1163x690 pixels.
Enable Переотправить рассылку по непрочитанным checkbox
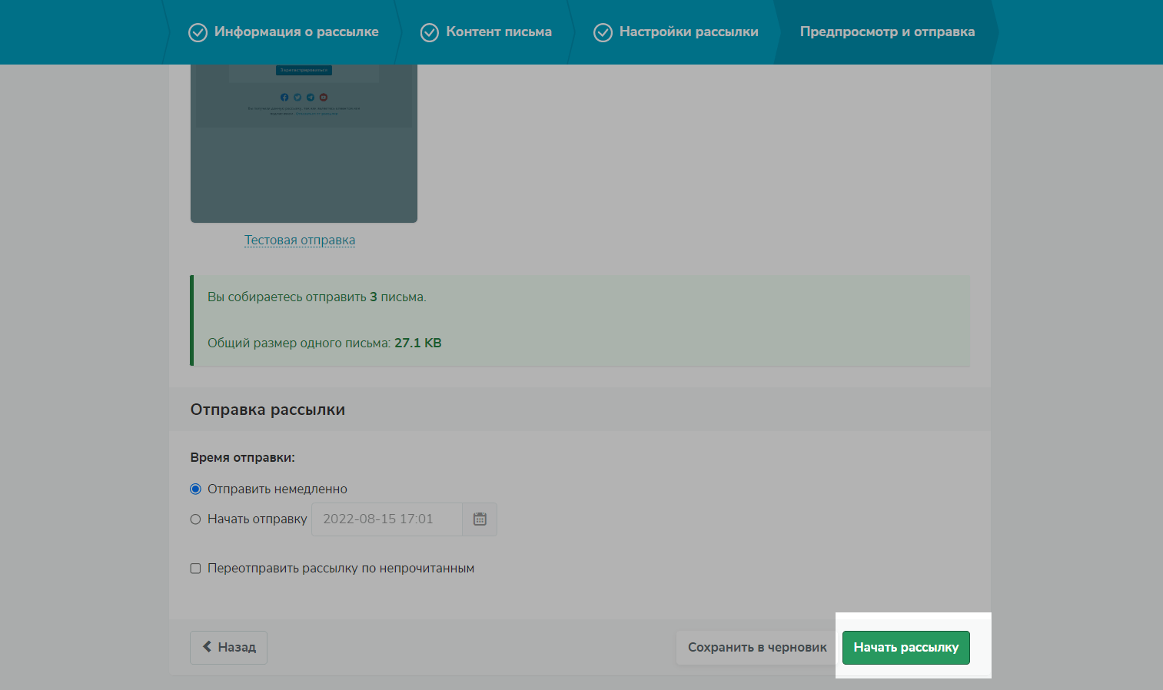click(x=195, y=569)
